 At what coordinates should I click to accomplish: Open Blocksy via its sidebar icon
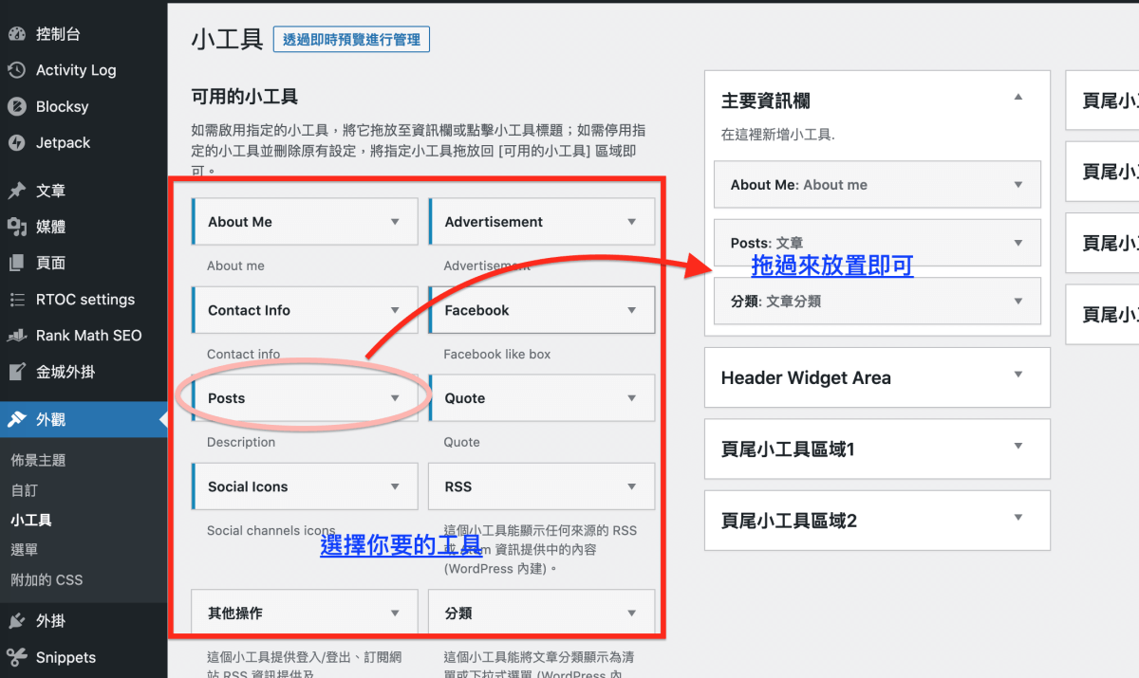16,106
